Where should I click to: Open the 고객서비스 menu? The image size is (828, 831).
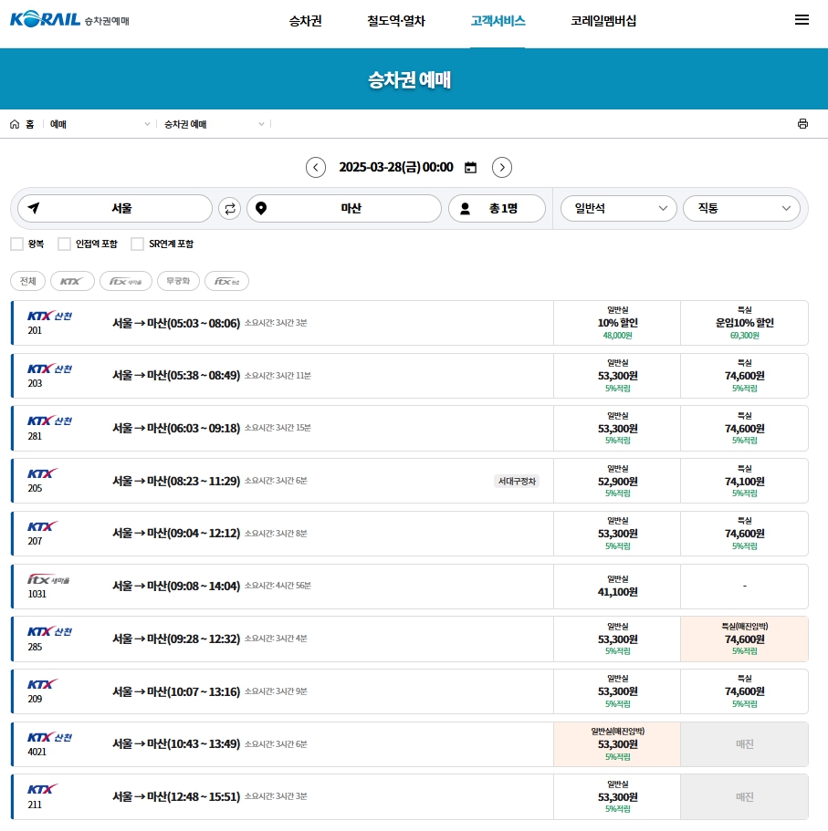pos(498,21)
